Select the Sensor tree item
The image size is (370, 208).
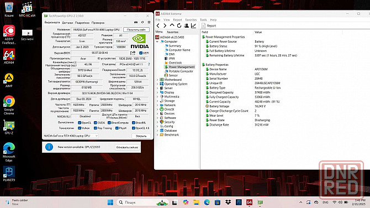[173, 75]
